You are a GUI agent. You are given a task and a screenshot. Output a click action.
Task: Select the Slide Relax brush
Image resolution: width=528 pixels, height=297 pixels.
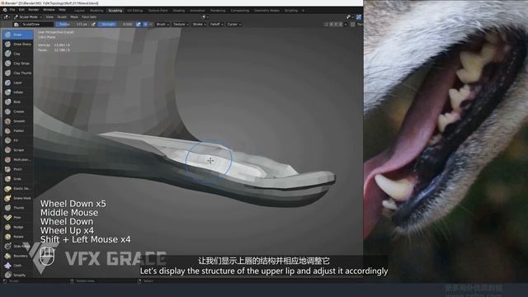click(17, 247)
